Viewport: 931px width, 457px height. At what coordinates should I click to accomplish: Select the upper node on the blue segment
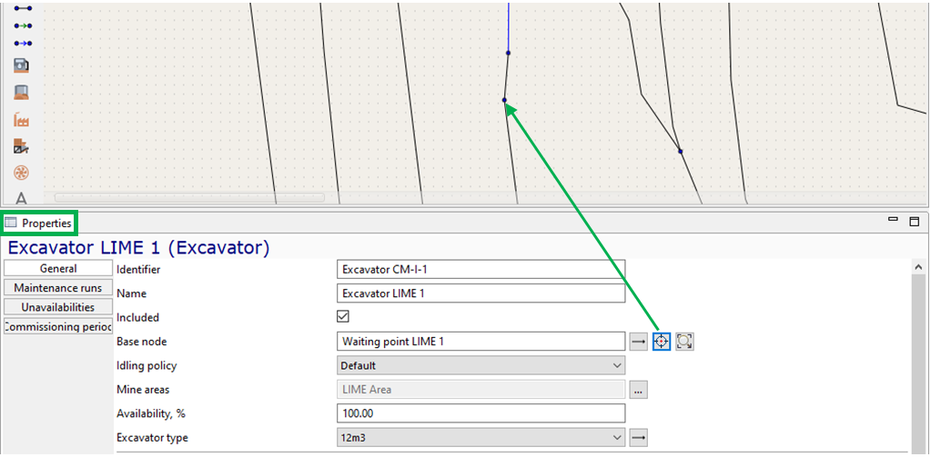point(508,53)
